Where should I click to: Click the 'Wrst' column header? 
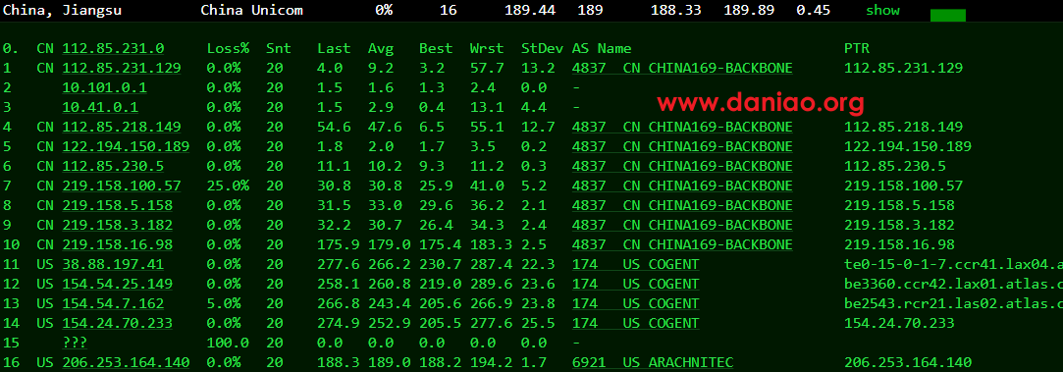(486, 49)
